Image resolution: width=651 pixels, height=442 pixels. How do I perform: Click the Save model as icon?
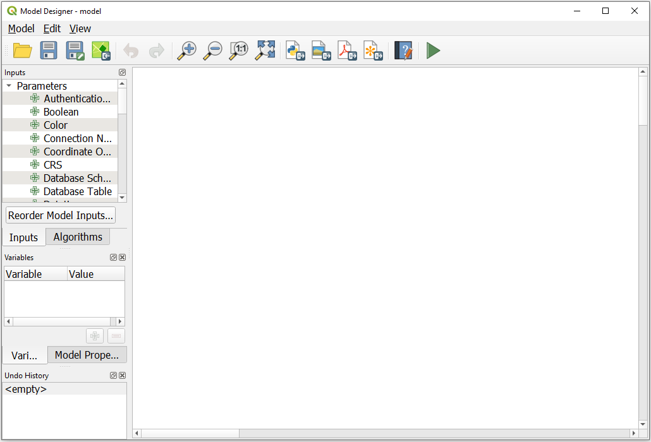point(75,51)
